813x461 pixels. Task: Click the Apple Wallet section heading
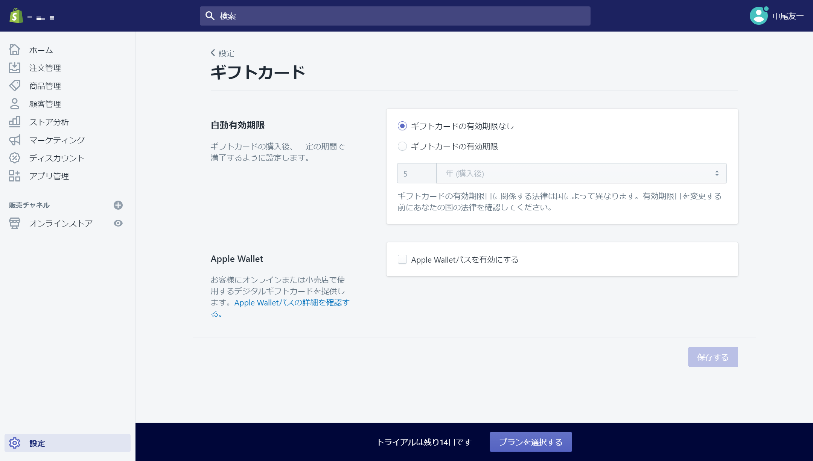click(237, 259)
